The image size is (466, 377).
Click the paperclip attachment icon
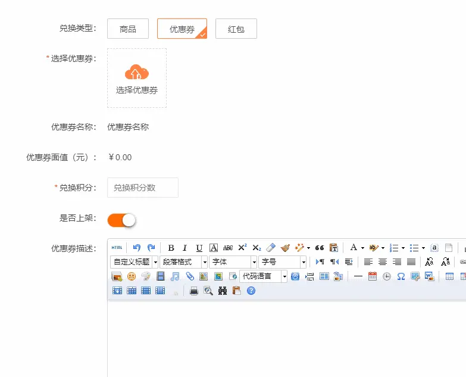pyautogui.click(x=189, y=276)
